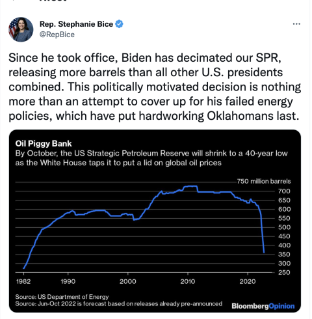Click the US Department of Energy source line
The width and height of the screenshot is (312, 319).
(62, 297)
